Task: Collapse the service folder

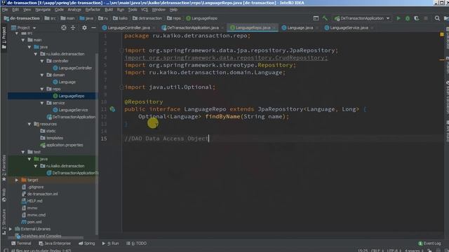Action: pos(42,103)
